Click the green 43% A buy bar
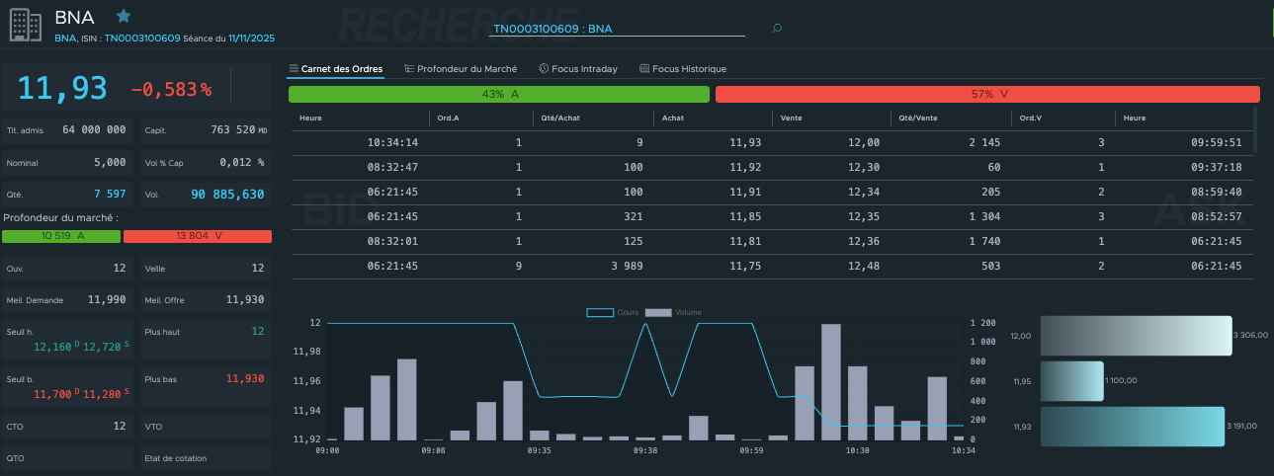Viewport: 1274px width, 476px height. (499, 94)
